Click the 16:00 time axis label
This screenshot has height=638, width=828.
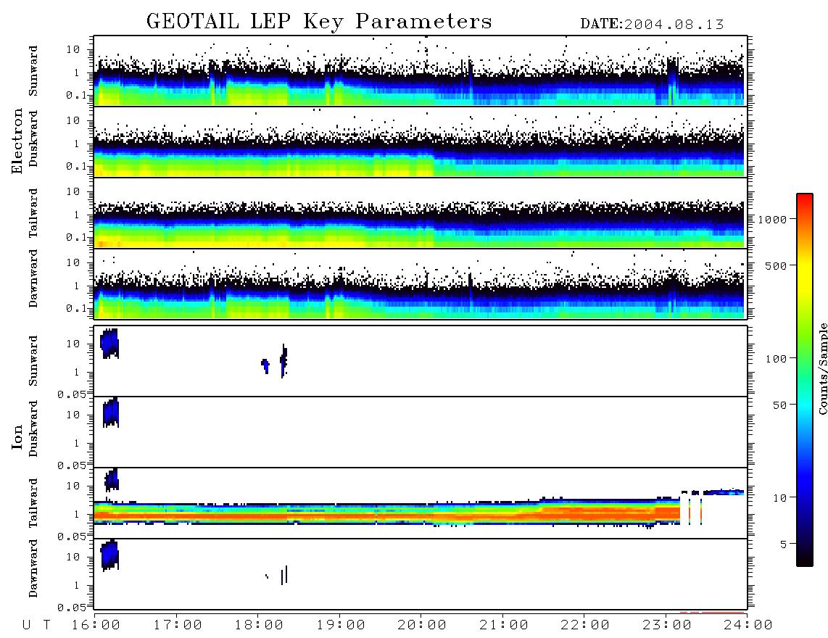(x=96, y=625)
